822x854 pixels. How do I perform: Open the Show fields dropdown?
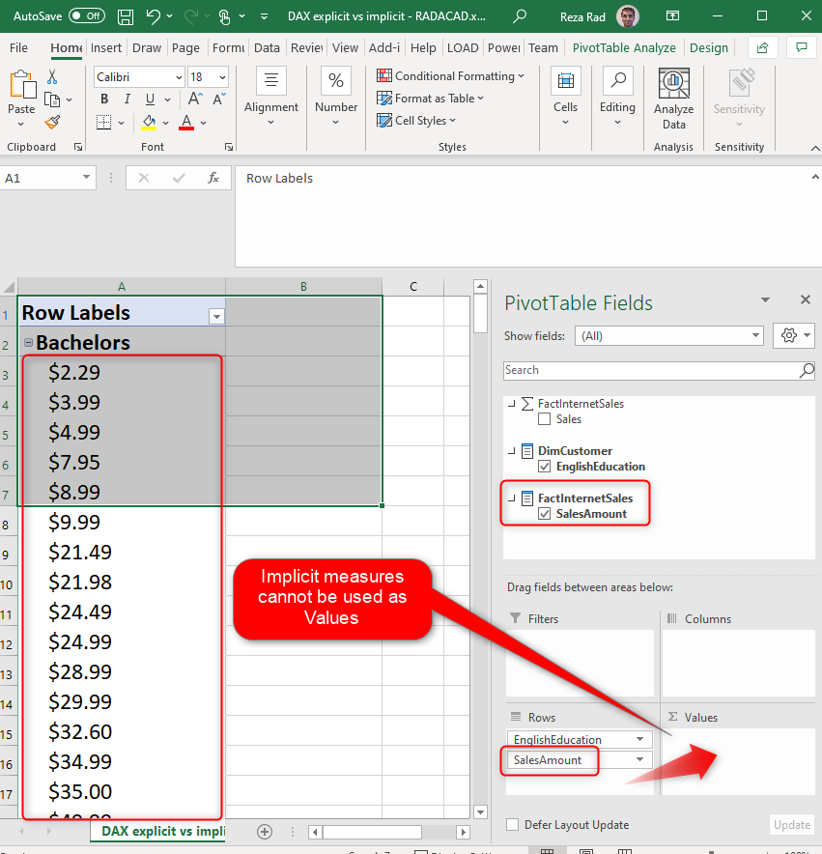pos(756,335)
